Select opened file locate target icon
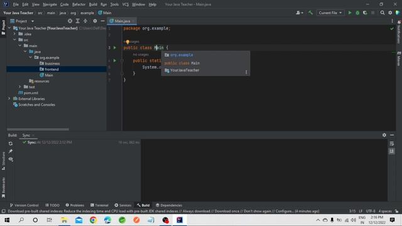 pos(70,21)
